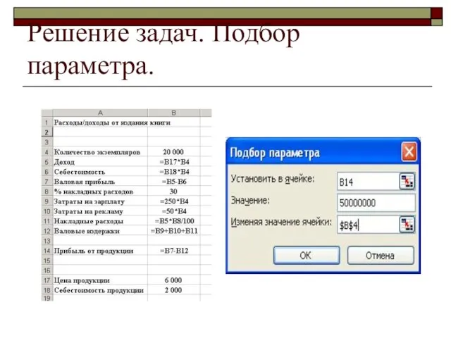Select cell 'Цена продукции'
Viewport: 451px width, 338px height.
[100, 280]
